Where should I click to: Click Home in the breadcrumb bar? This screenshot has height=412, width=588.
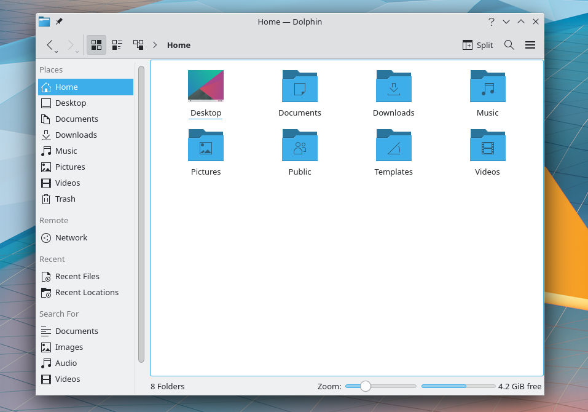[x=178, y=44]
